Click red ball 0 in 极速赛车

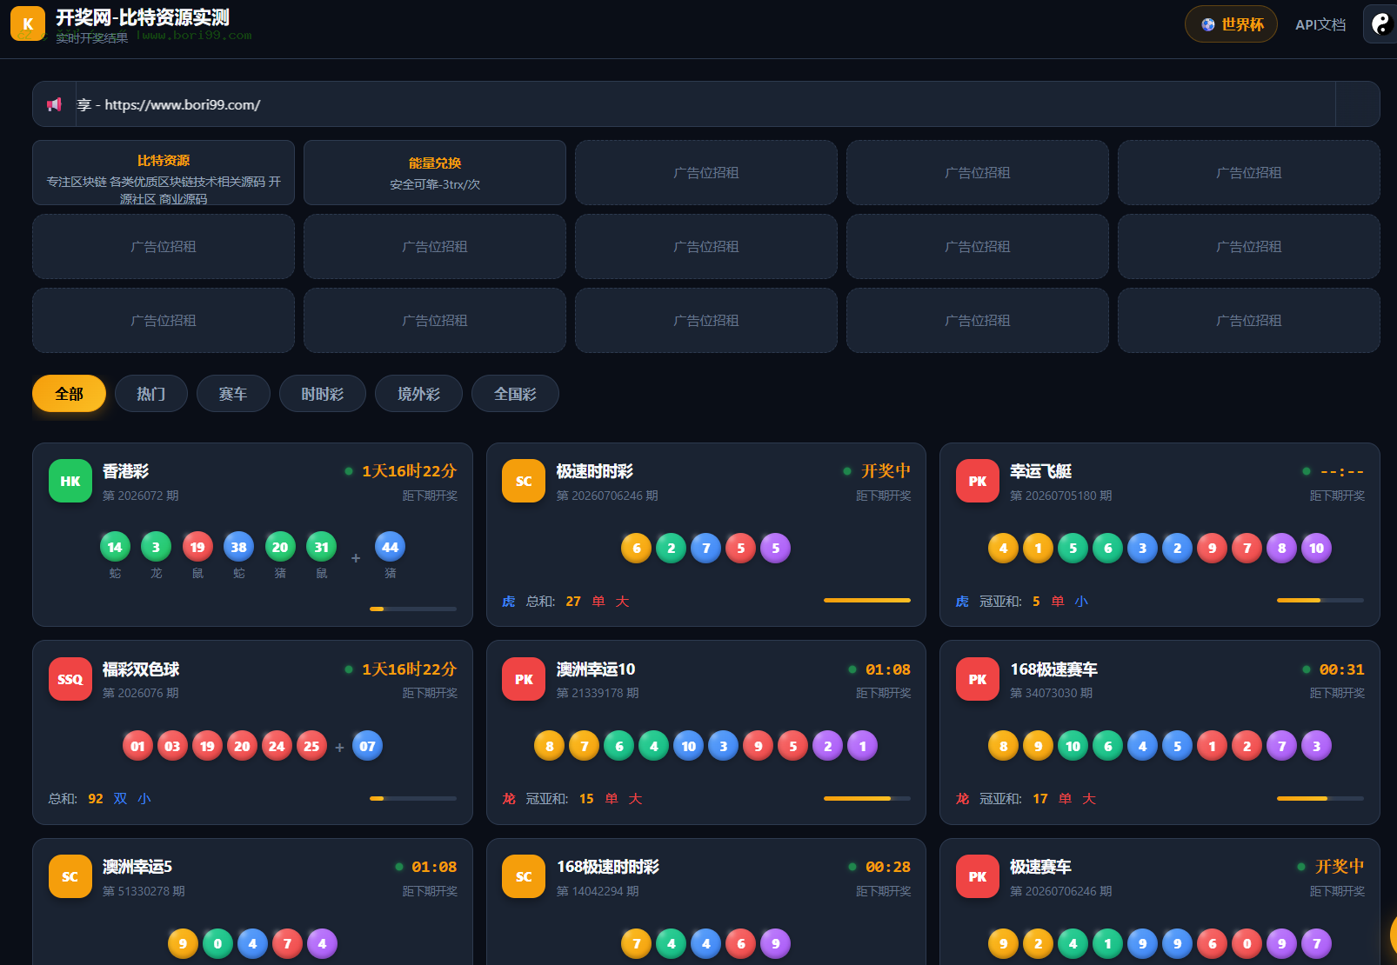pyautogui.click(x=1247, y=943)
